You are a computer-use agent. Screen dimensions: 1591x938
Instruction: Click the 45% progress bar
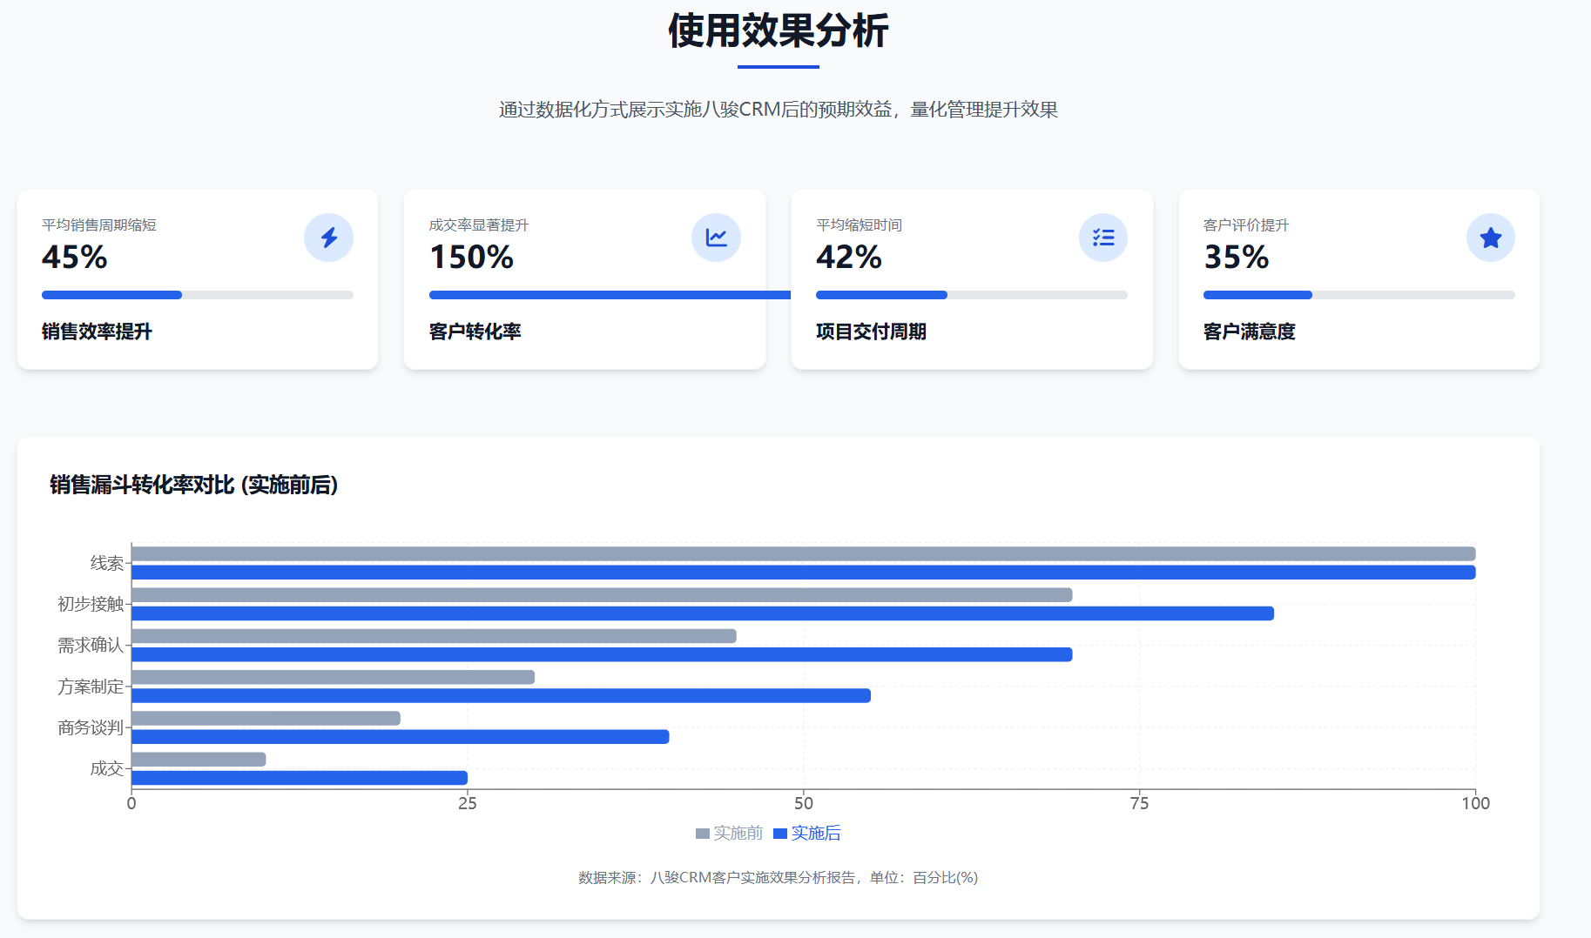tap(111, 295)
